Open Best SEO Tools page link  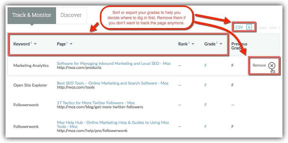coord(113,83)
